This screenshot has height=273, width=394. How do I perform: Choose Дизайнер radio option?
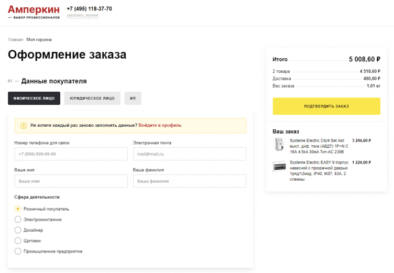click(x=18, y=230)
